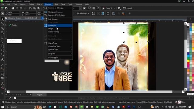This screenshot has height=109, width=194.
Task: Expand the Mode submenu
Action: click(x=58, y=28)
